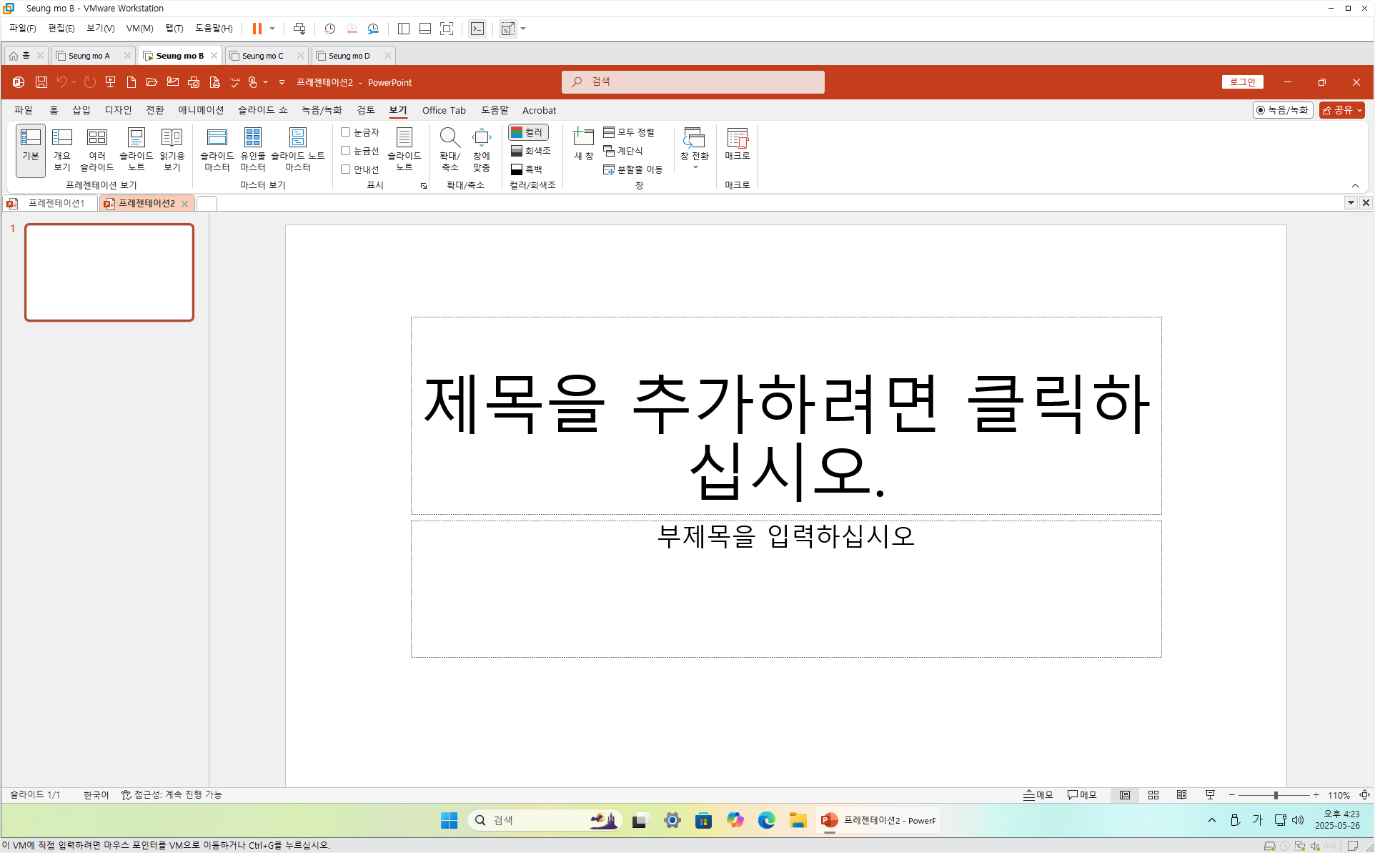Expand the Switch Windows (창 전환) dropdown

click(x=695, y=167)
